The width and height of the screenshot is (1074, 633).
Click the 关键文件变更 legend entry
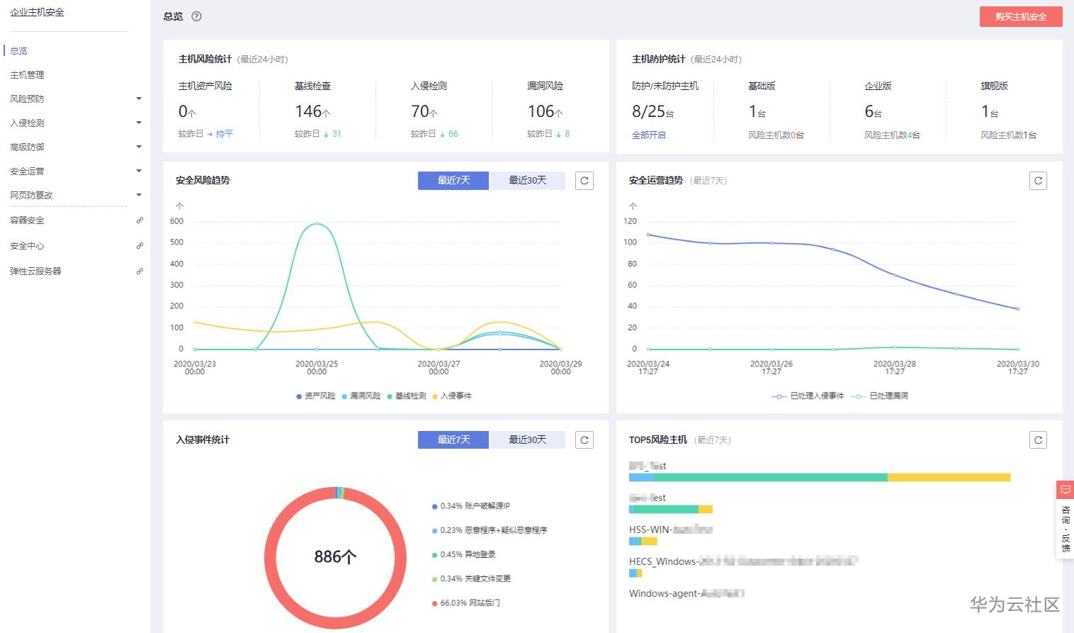pyautogui.click(x=471, y=579)
